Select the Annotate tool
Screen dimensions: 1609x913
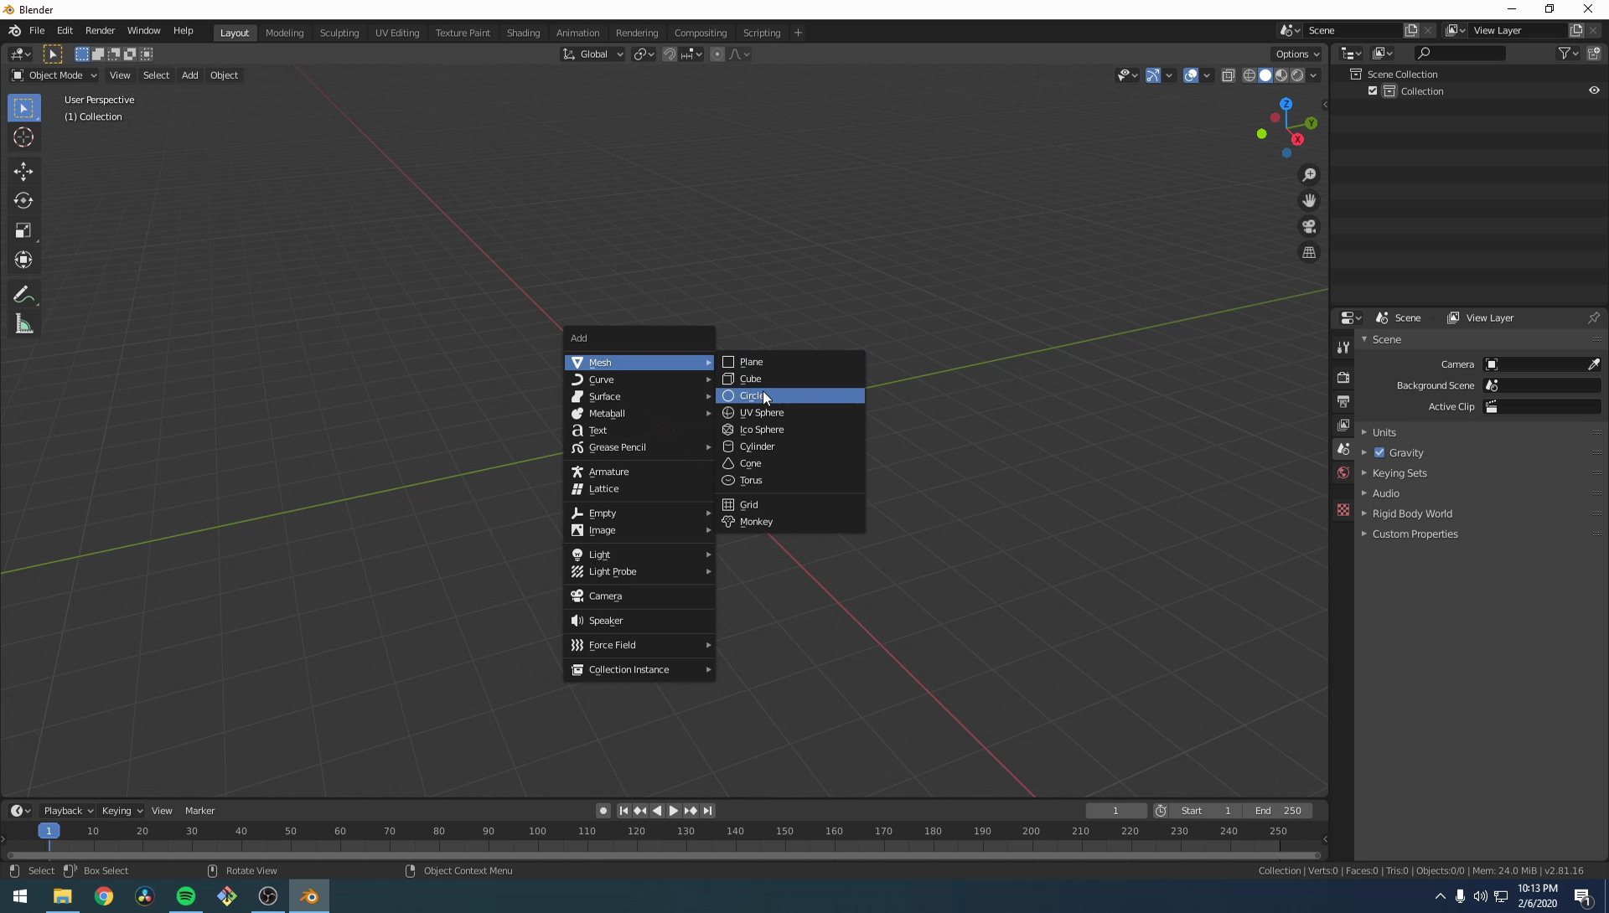[x=23, y=295]
